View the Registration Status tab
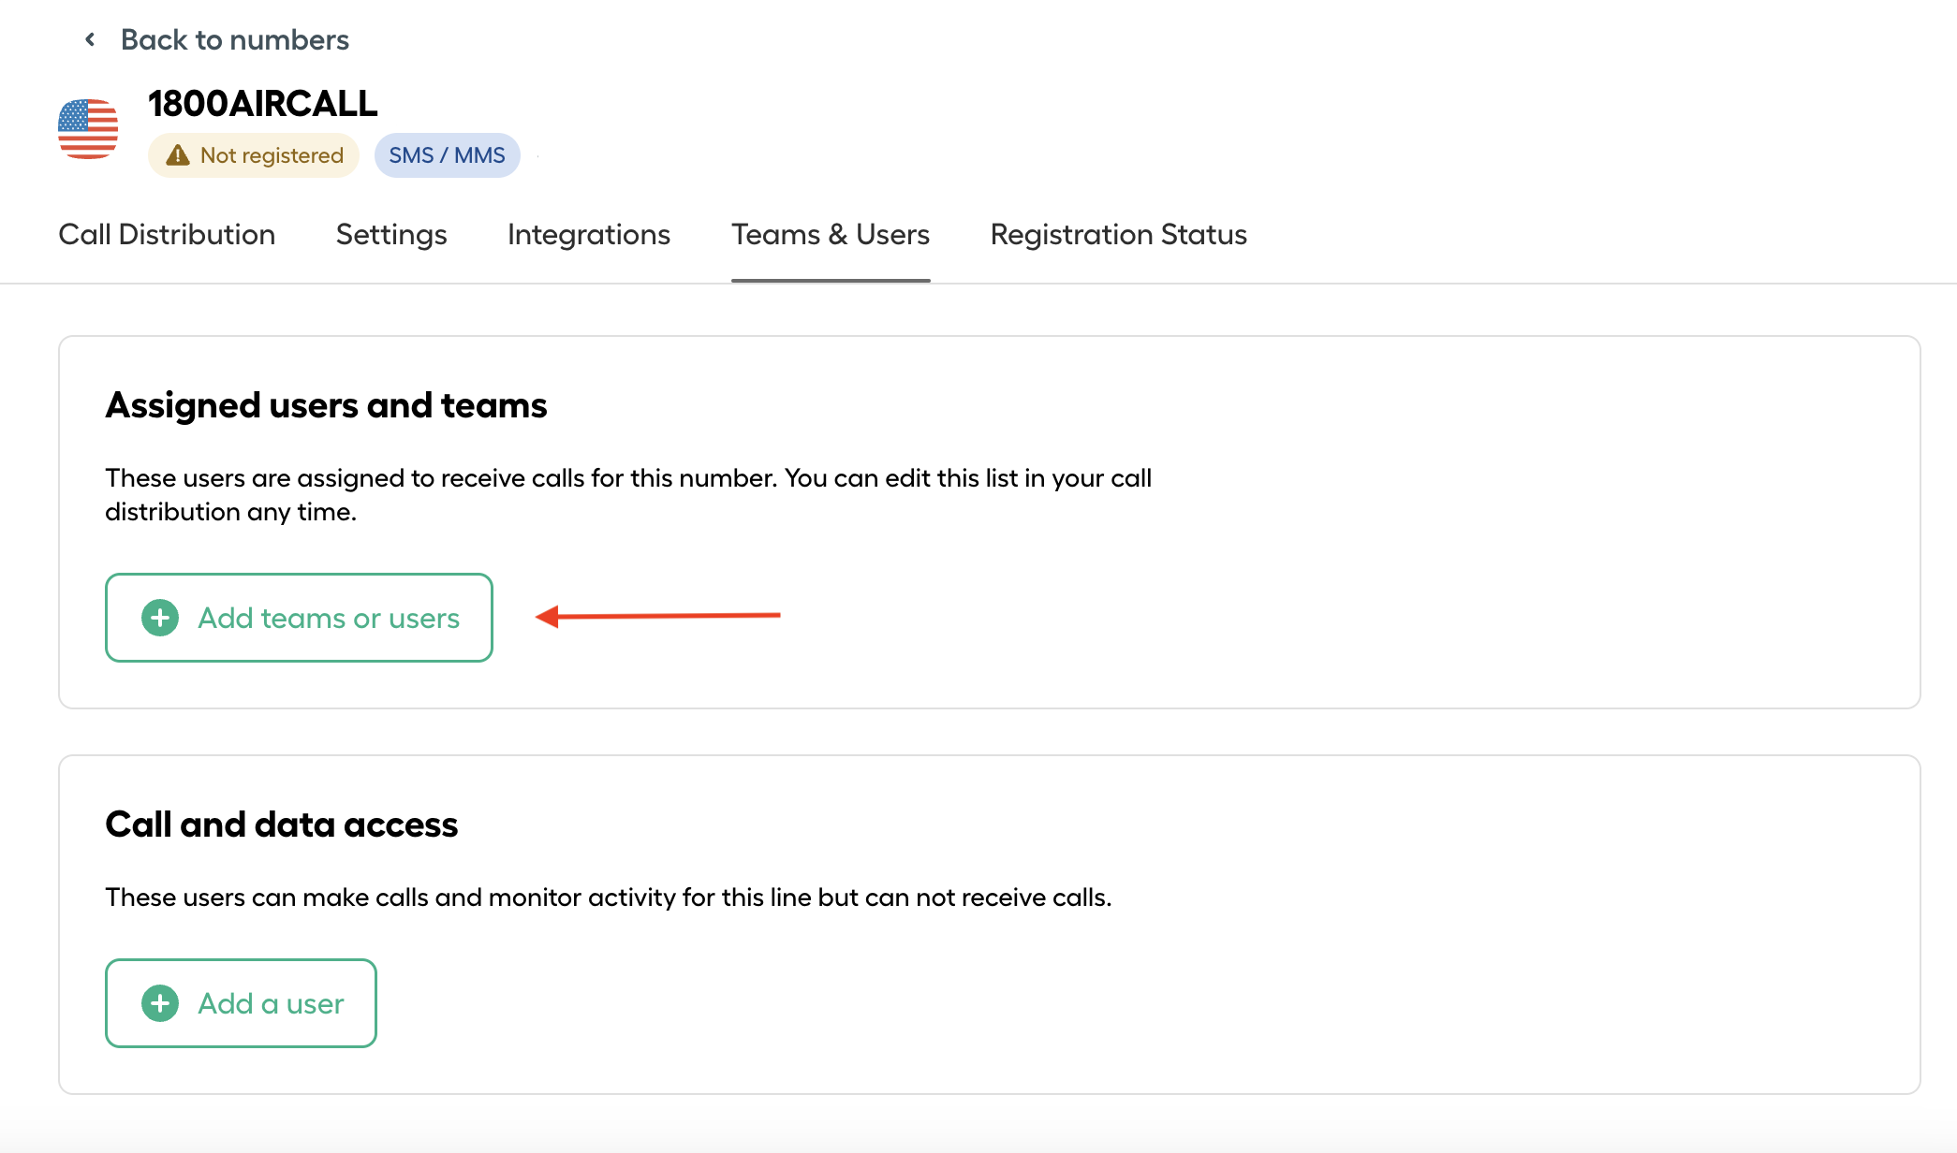1957x1153 pixels. [x=1119, y=234]
